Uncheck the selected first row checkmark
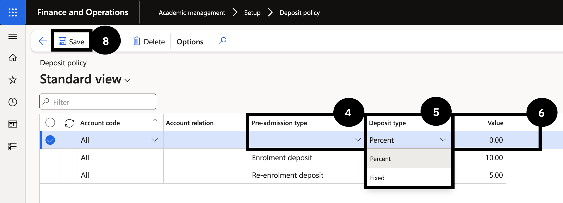 [x=50, y=140]
